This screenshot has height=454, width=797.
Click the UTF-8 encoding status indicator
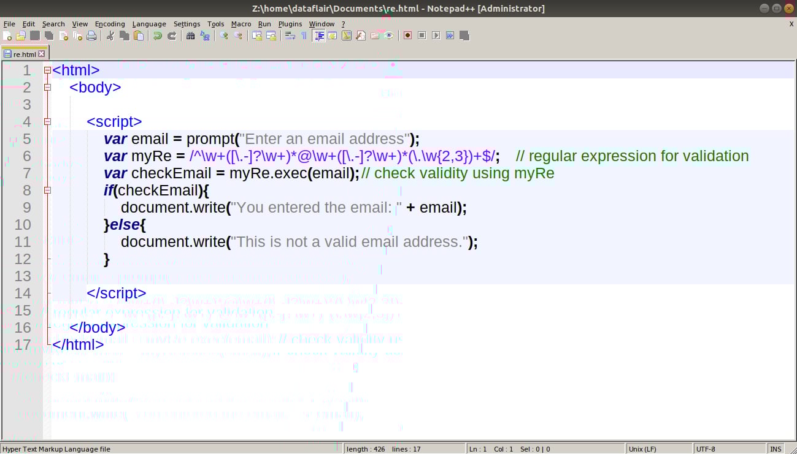(x=706, y=448)
